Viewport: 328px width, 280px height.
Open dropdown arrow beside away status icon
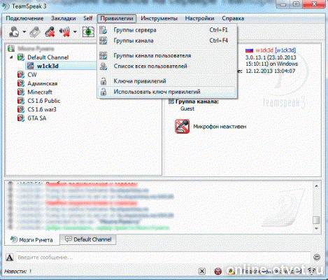click(x=24, y=31)
